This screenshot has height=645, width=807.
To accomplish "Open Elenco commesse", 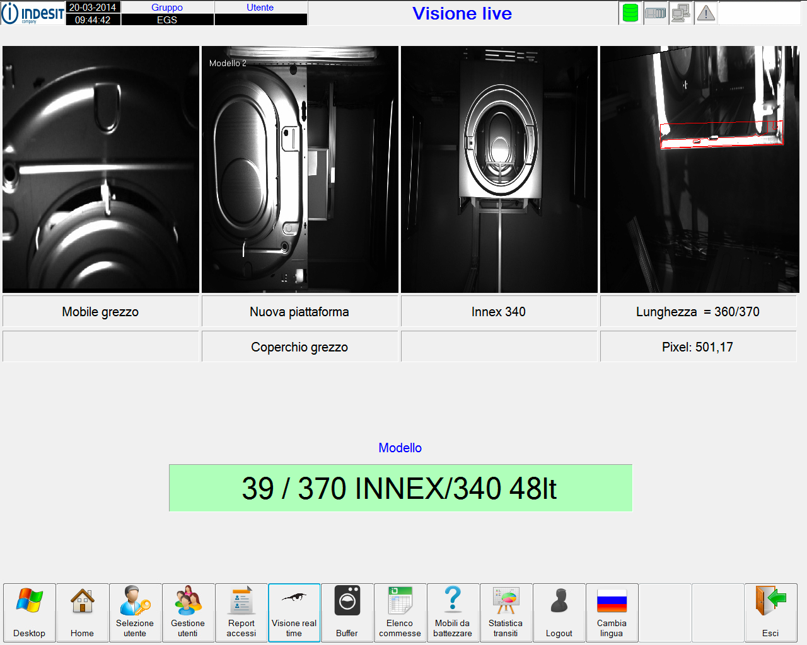I will [x=400, y=613].
